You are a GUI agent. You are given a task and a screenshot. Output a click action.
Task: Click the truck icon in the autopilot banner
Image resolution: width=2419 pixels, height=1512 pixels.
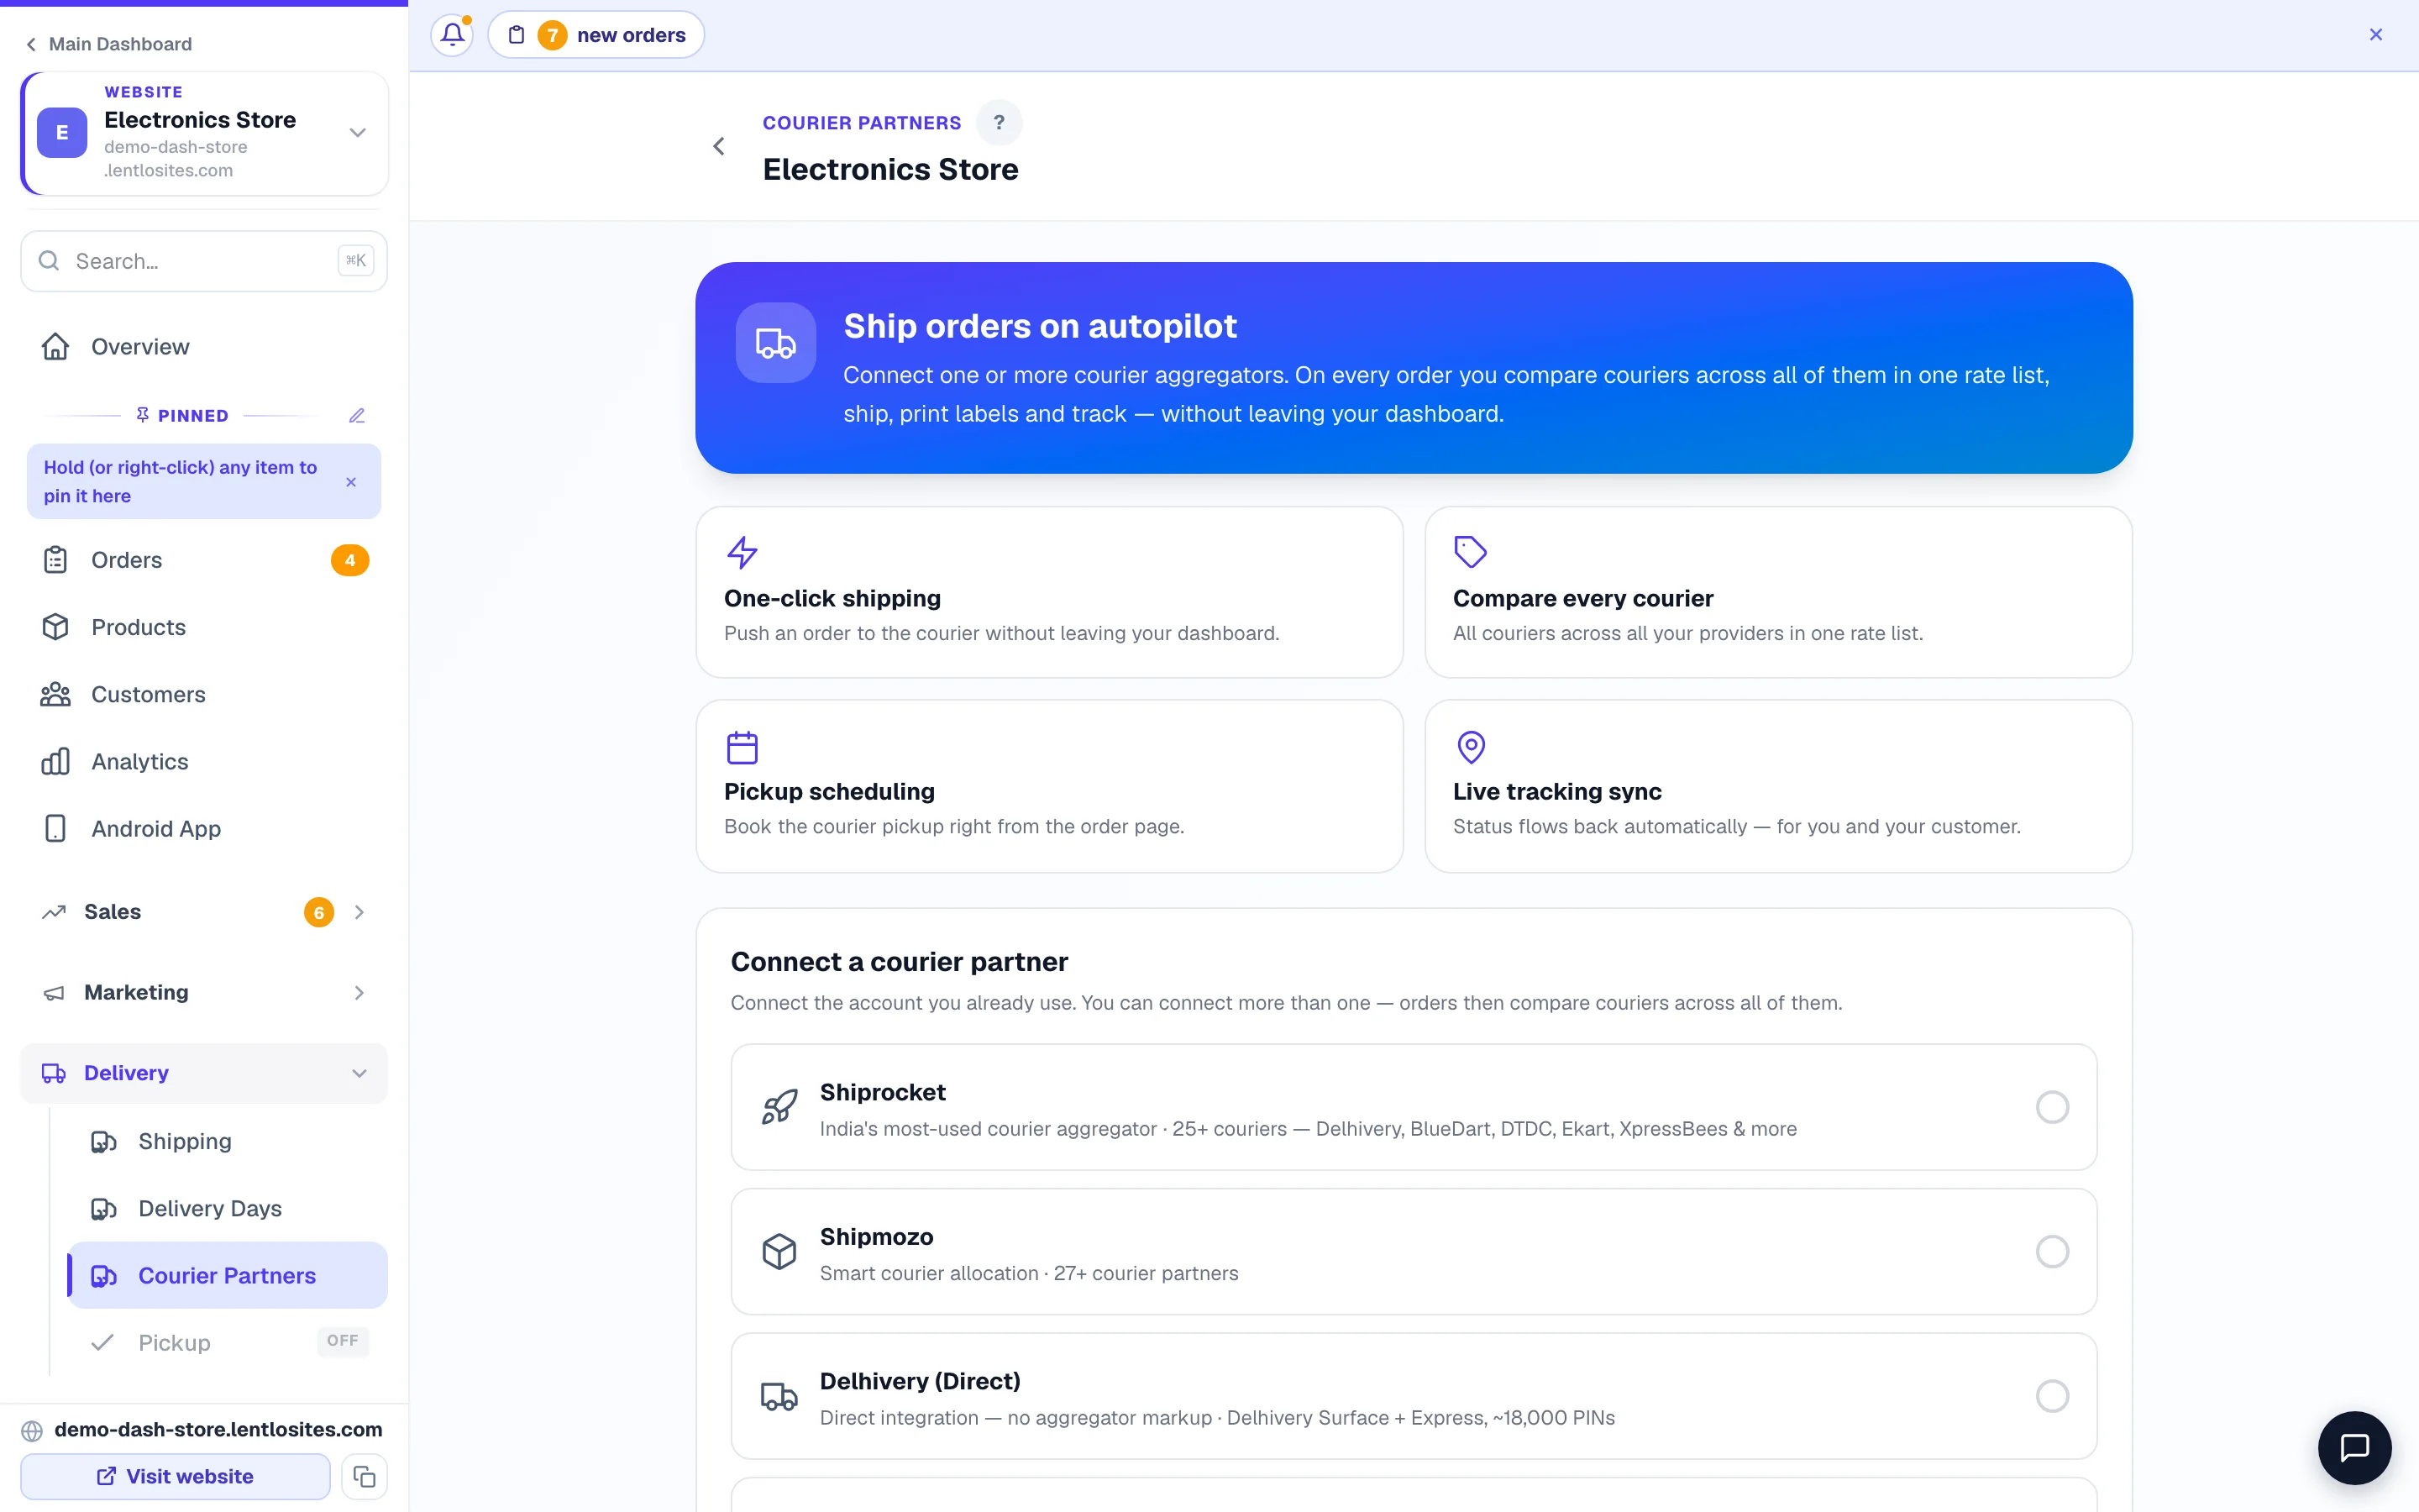tap(776, 343)
